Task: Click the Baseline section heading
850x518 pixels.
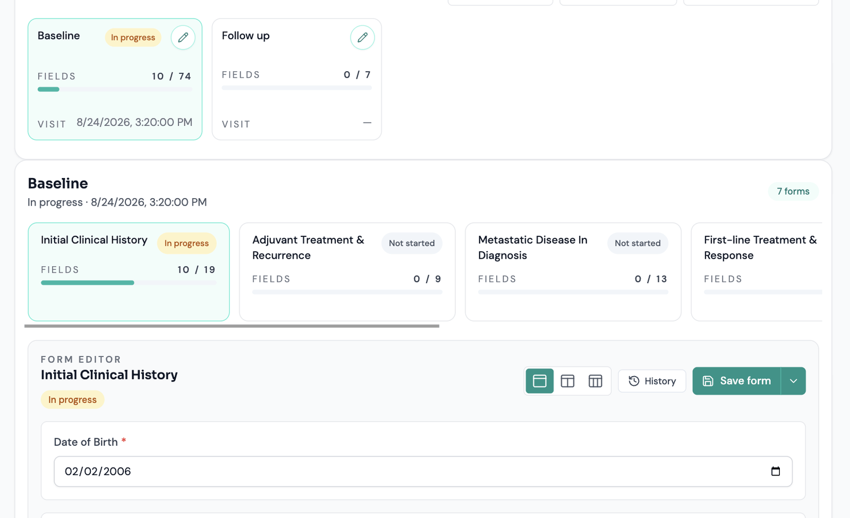Action: 58,183
